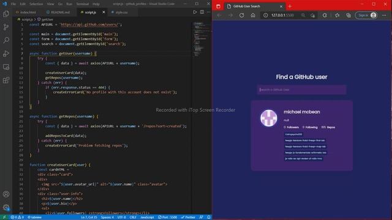The image size is (392, 220).
Task: Open Source Control view in activity bar
Action: coord(6,27)
